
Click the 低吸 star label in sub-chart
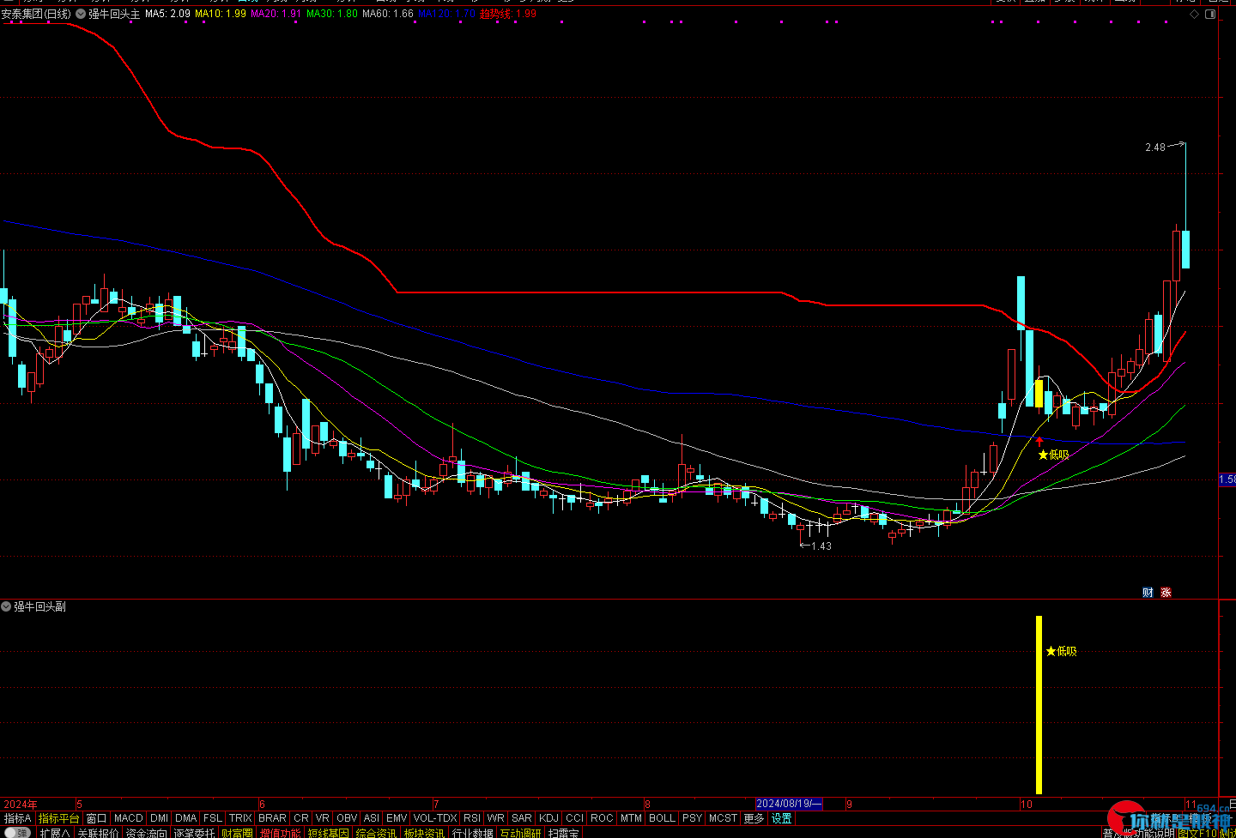(x=1061, y=651)
